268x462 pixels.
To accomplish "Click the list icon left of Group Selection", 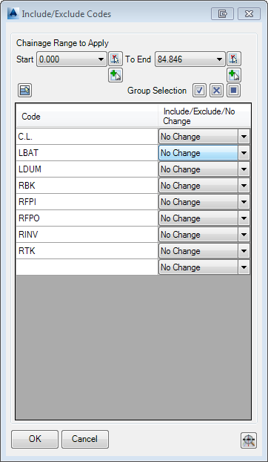I will (x=24, y=91).
